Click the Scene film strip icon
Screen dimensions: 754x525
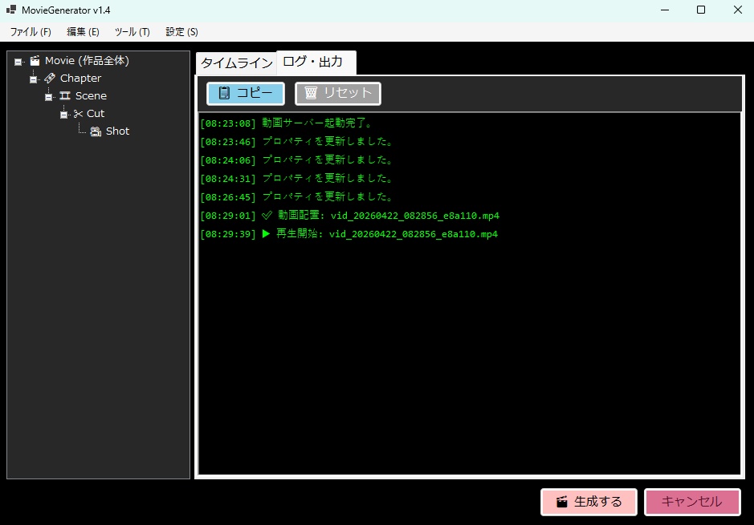click(65, 96)
